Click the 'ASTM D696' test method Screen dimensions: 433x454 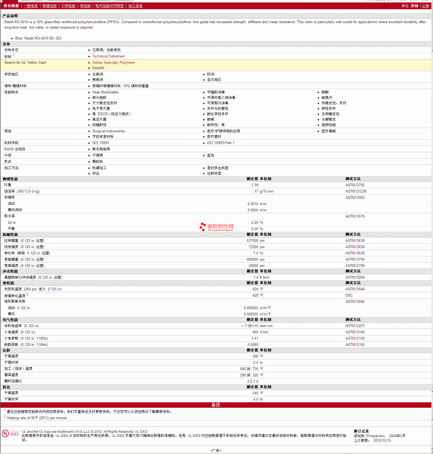click(x=355, y=301)
